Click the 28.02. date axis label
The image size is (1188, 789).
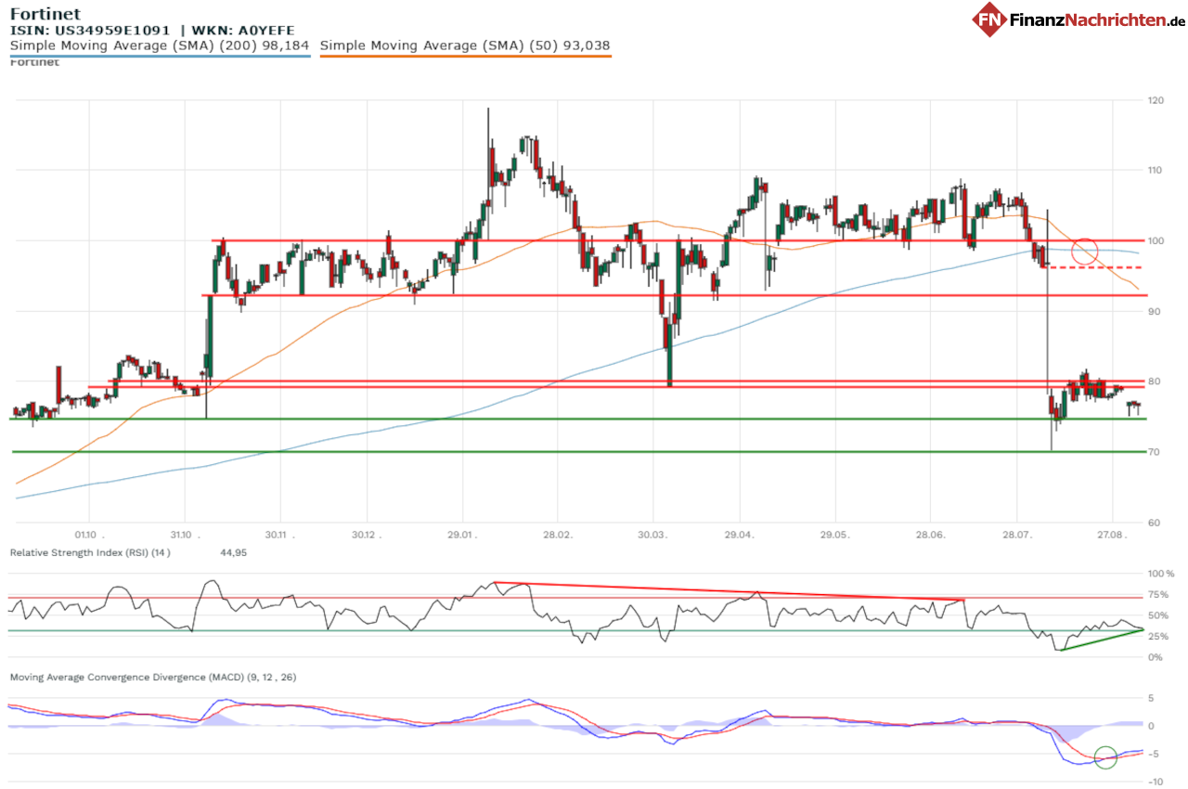click(x=557, y=536)
